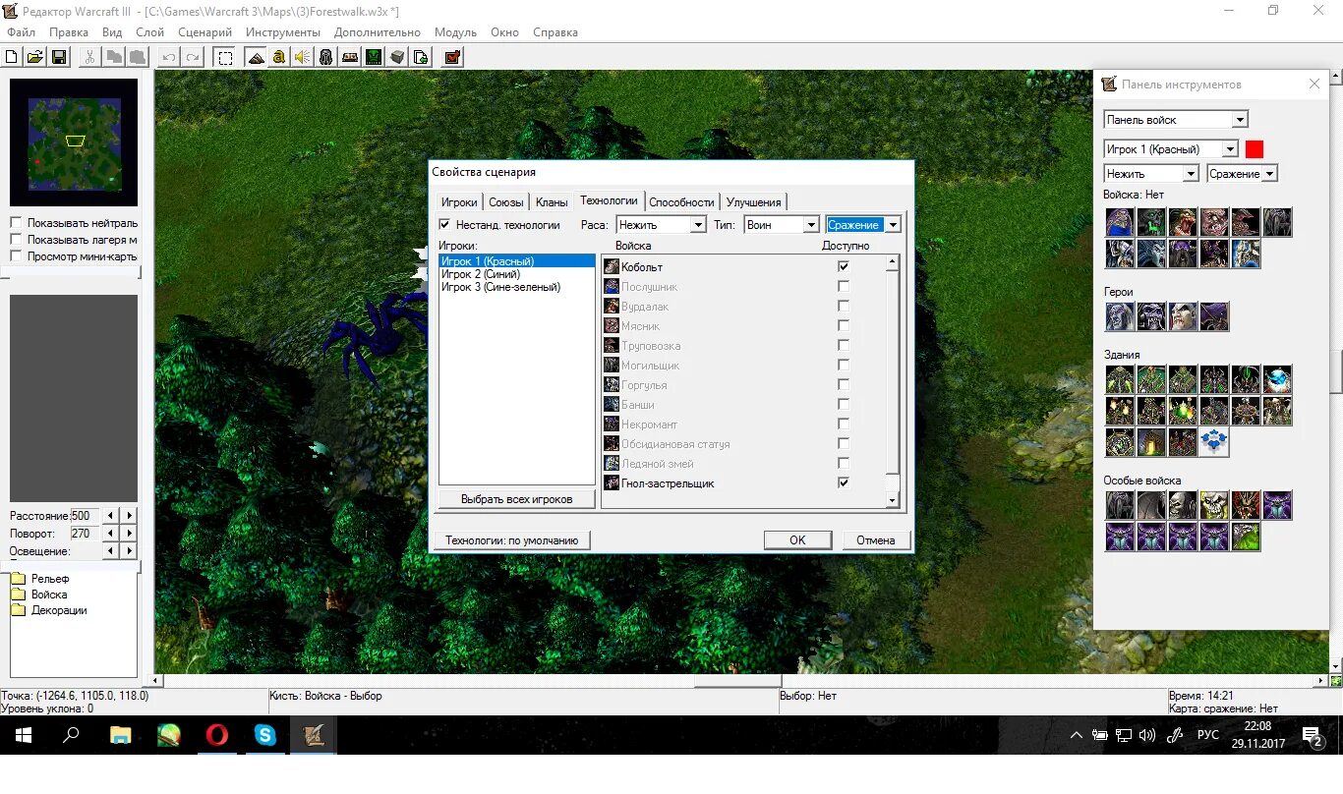This screenshot has height=794, width=1343.
Task: Click the Cut scissors toolbar icon
Action: pyautogui.click(x=89, y=57)
